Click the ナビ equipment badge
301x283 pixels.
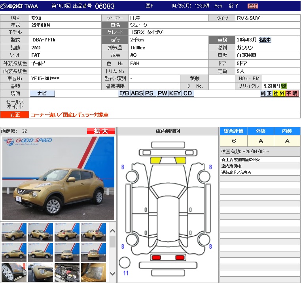click(42, 94)
